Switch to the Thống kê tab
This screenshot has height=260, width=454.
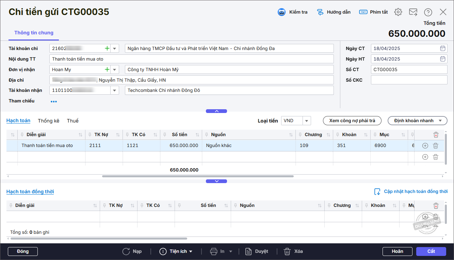(x=49, y=121)
